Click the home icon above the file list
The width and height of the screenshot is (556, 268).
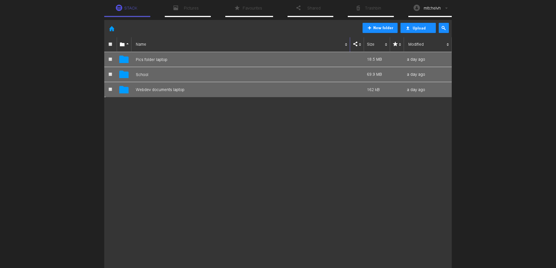click(112, 29)
